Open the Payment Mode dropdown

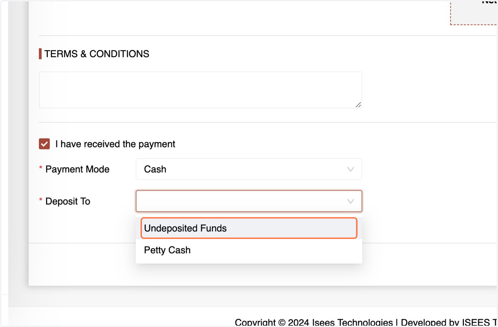pos(249,169)
